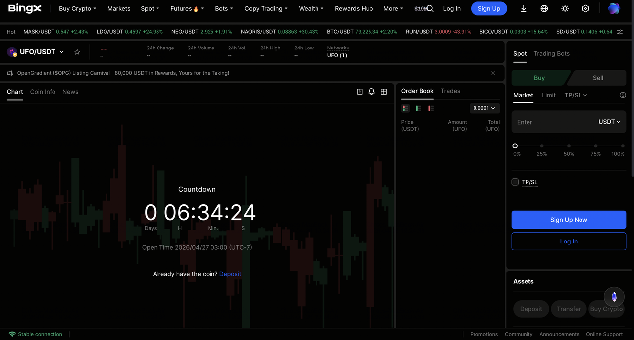Open the price alert bell icon
634x340 pixels.
coord(371,92)
